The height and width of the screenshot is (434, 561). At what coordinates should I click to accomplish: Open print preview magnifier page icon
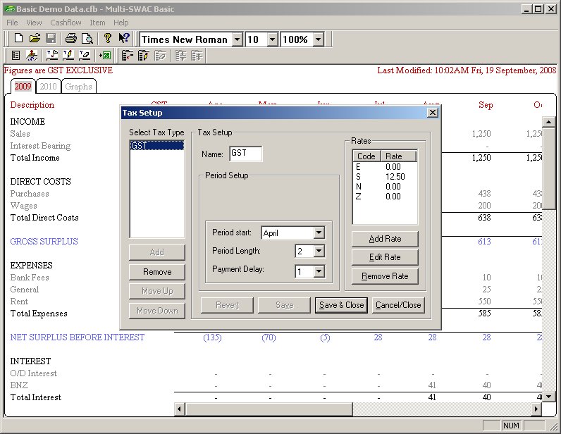point(87,38)
